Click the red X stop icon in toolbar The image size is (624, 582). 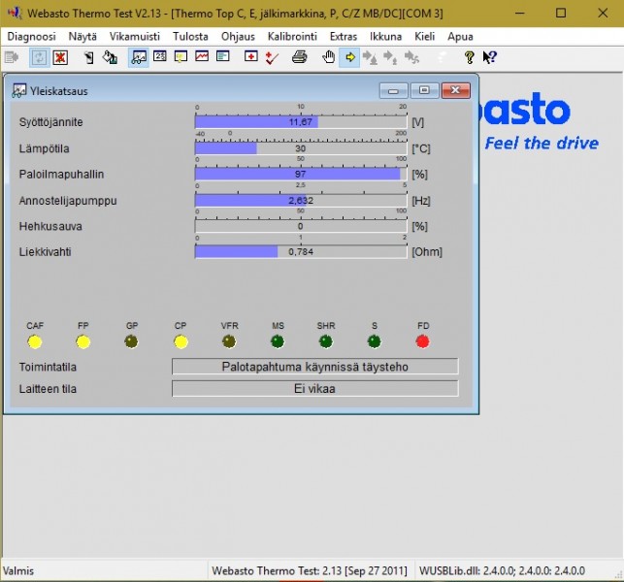[60, 57]
